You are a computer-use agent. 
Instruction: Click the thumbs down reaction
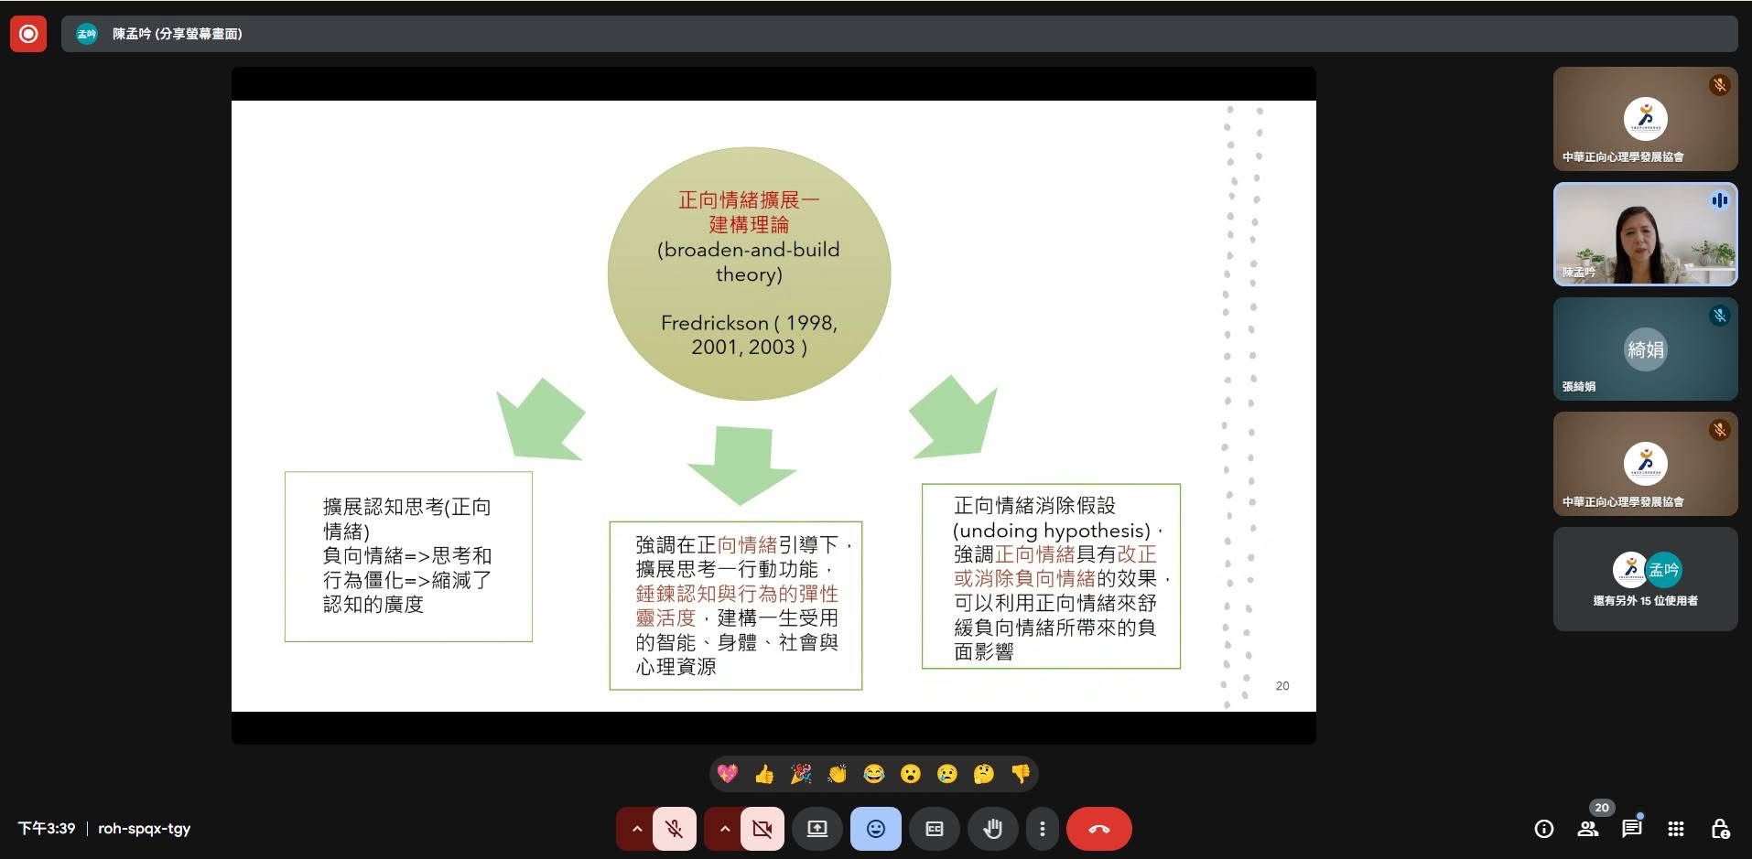(x=1021, y=774)
